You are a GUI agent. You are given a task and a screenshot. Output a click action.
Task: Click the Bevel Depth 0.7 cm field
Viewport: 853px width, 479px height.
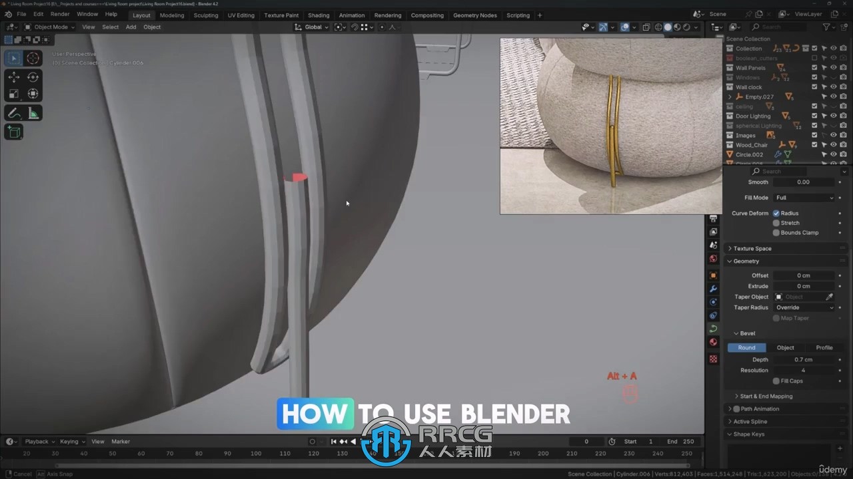click(803, 360)
